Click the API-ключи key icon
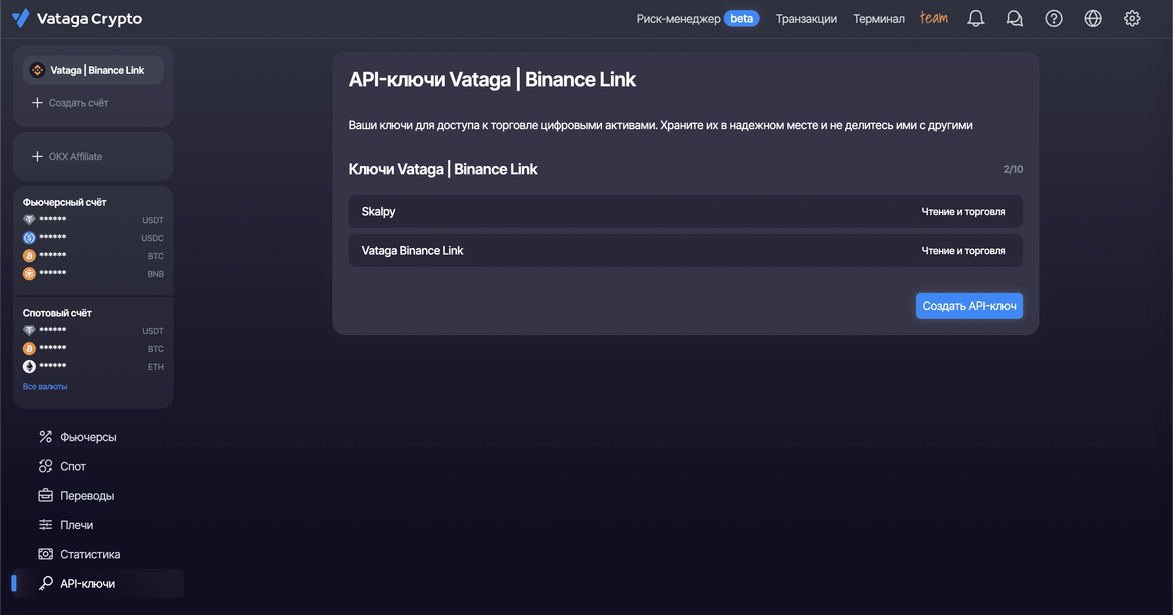Viewport: 1173px width, 615px height. [x=46, y=583]
